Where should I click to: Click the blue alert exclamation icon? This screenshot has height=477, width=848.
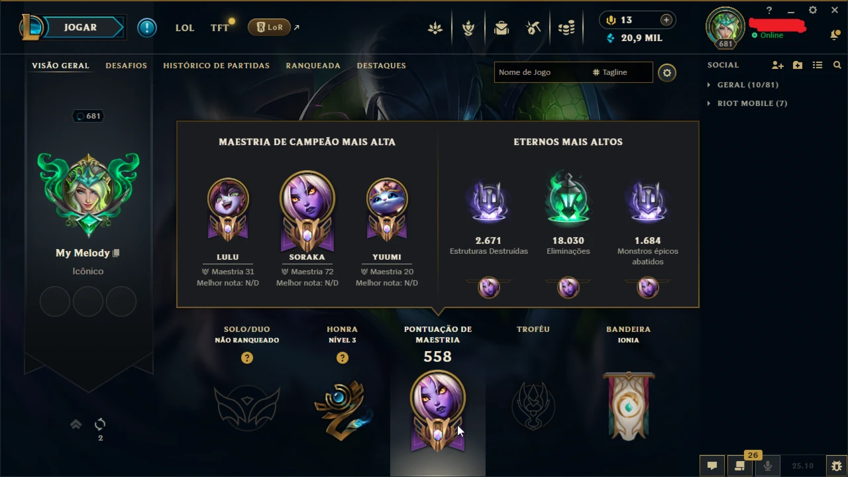pyautogui.click(x=146, y=28)
